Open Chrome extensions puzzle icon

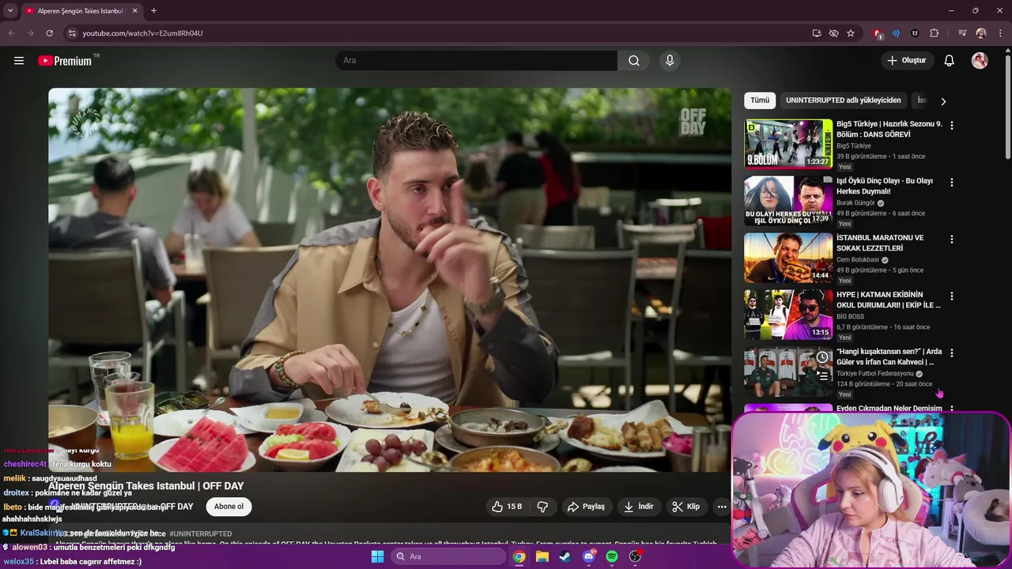[x=934, y=33]
